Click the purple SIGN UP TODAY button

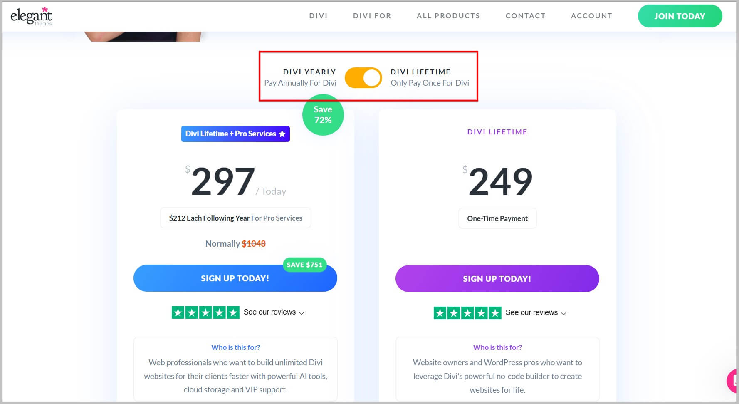click(497, 278)
